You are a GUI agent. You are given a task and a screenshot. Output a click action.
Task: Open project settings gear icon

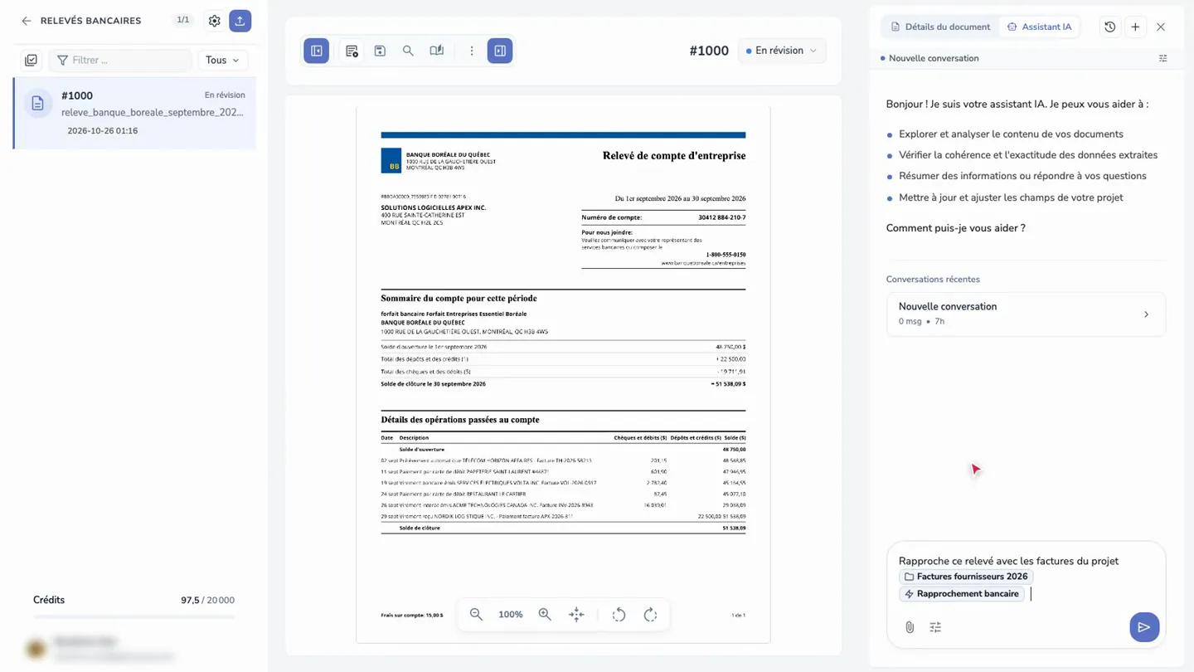pyautogui.click(x=215, y=21)
